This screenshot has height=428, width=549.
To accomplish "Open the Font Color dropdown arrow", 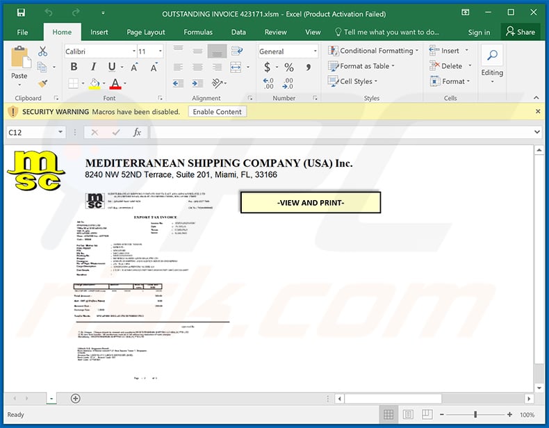I will point(125,83).
